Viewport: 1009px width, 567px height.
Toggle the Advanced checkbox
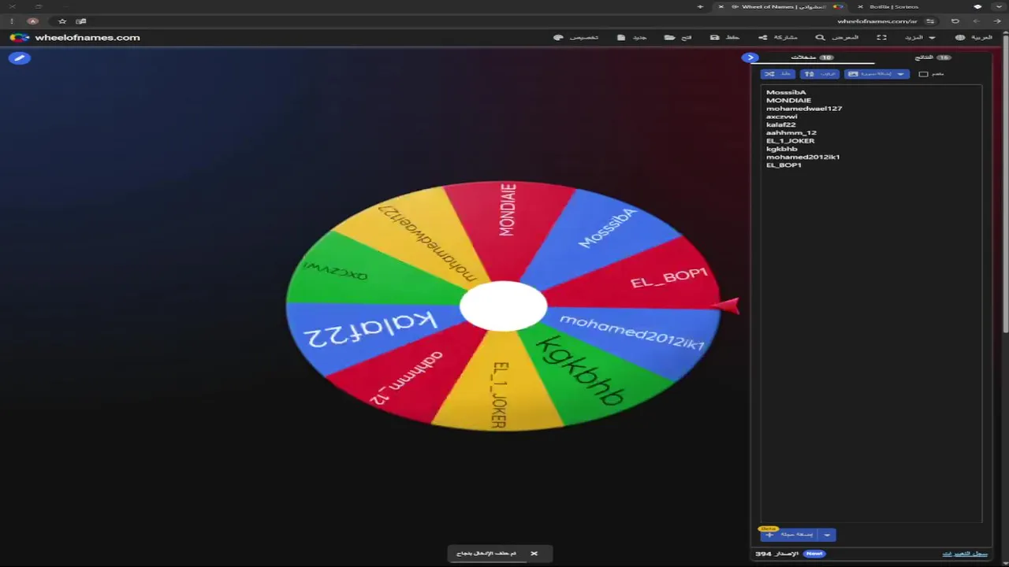pyautogui.click(x=923, y=74)
